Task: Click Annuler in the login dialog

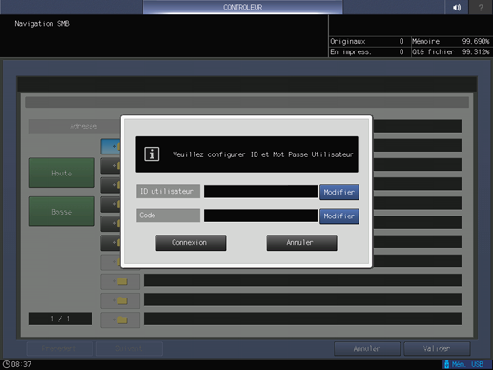Action: pos(301,242)
